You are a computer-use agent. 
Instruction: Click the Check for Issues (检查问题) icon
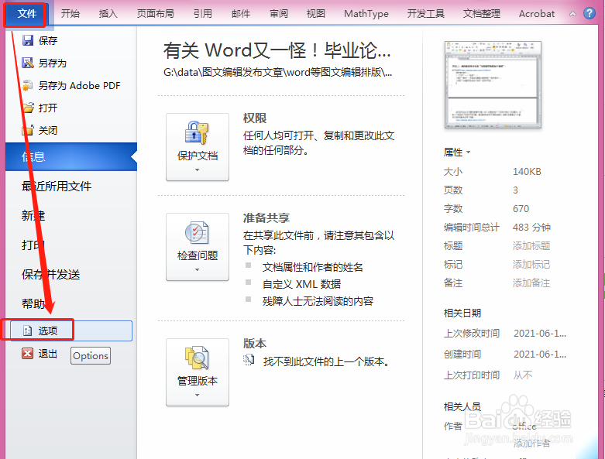197,233
